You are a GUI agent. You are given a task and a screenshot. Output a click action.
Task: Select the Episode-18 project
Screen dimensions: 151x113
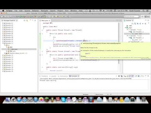(x=8, y=67)
